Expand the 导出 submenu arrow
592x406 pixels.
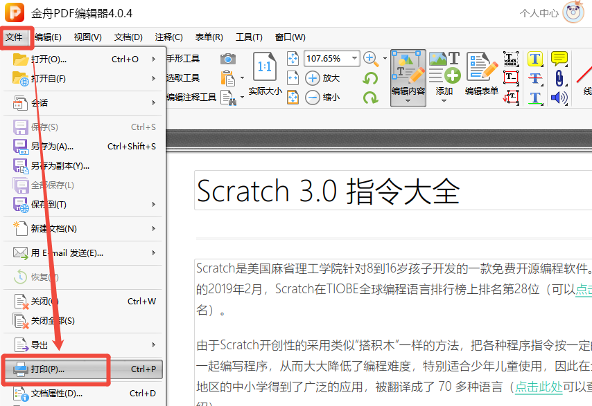coord(154,344)
